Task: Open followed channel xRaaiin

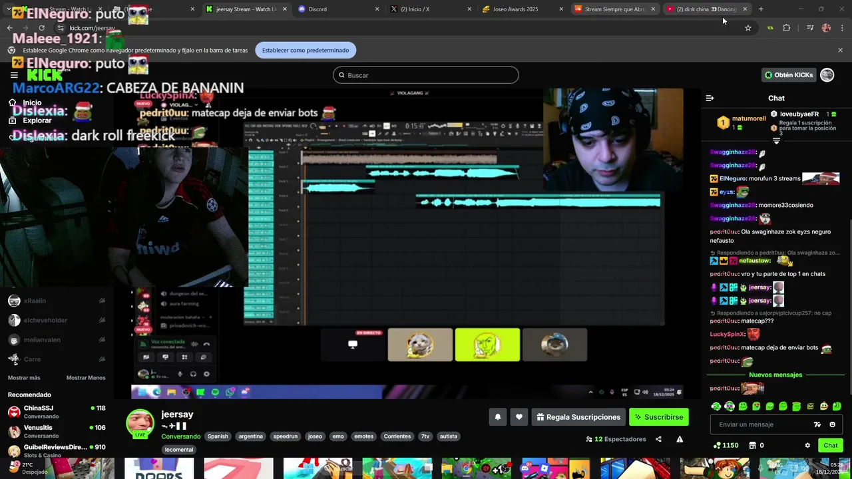Action: click(x=57, y=301)
